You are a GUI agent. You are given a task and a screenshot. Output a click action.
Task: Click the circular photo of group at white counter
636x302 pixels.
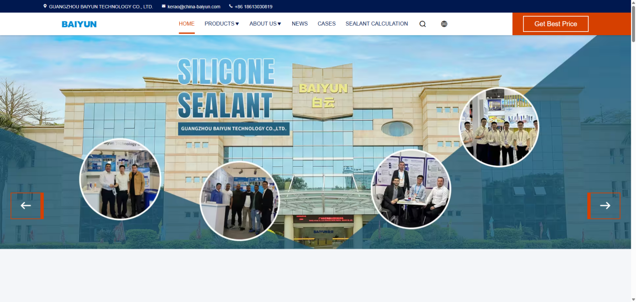coord(239,200)
